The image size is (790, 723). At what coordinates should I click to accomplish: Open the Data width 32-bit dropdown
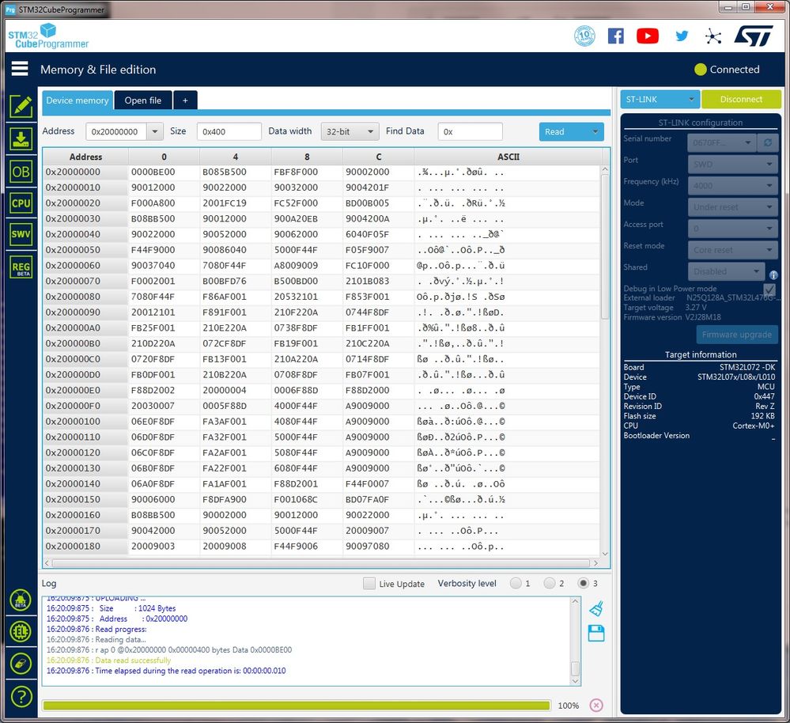350,131
